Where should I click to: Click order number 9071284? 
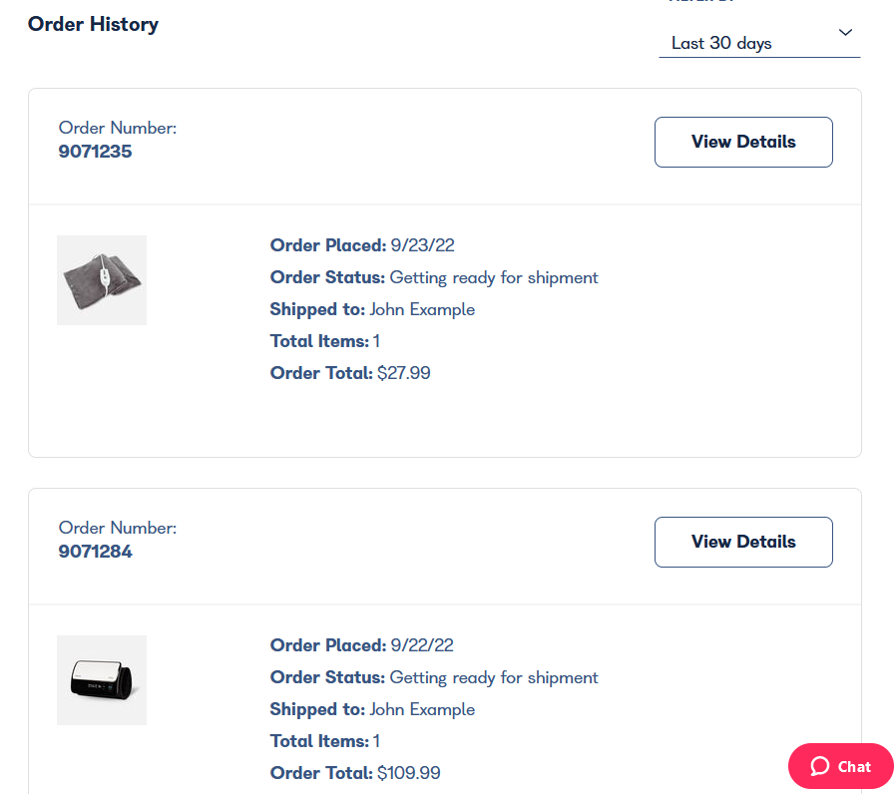point(96,552)
